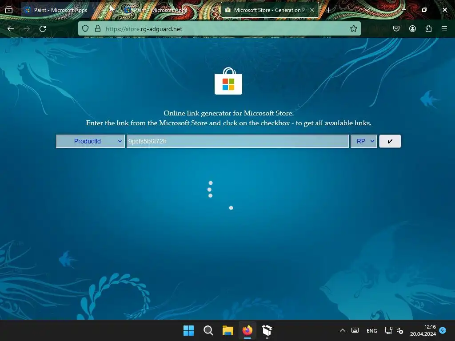This screenshot has width=455, height=341.
Task: View site security padlock info
Action: (98, 29)
